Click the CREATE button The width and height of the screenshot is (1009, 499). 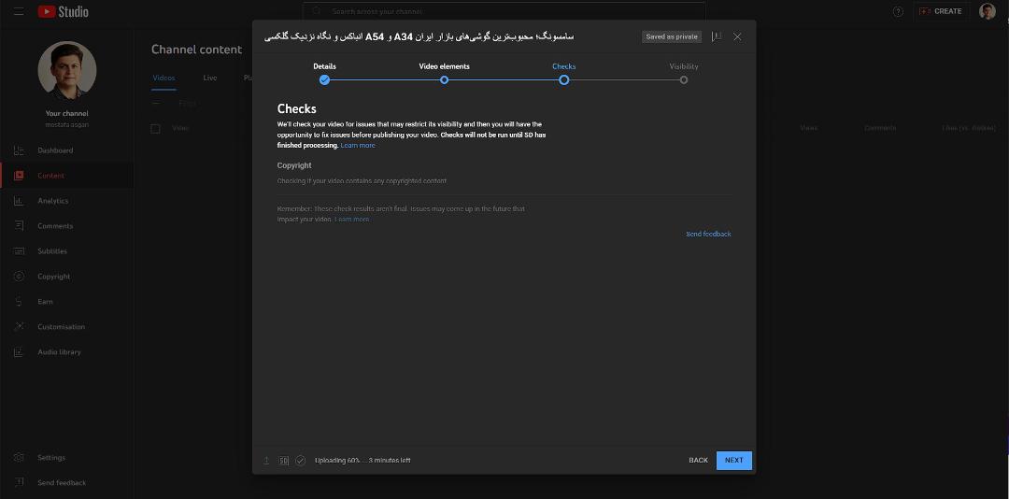click(941, 11)
